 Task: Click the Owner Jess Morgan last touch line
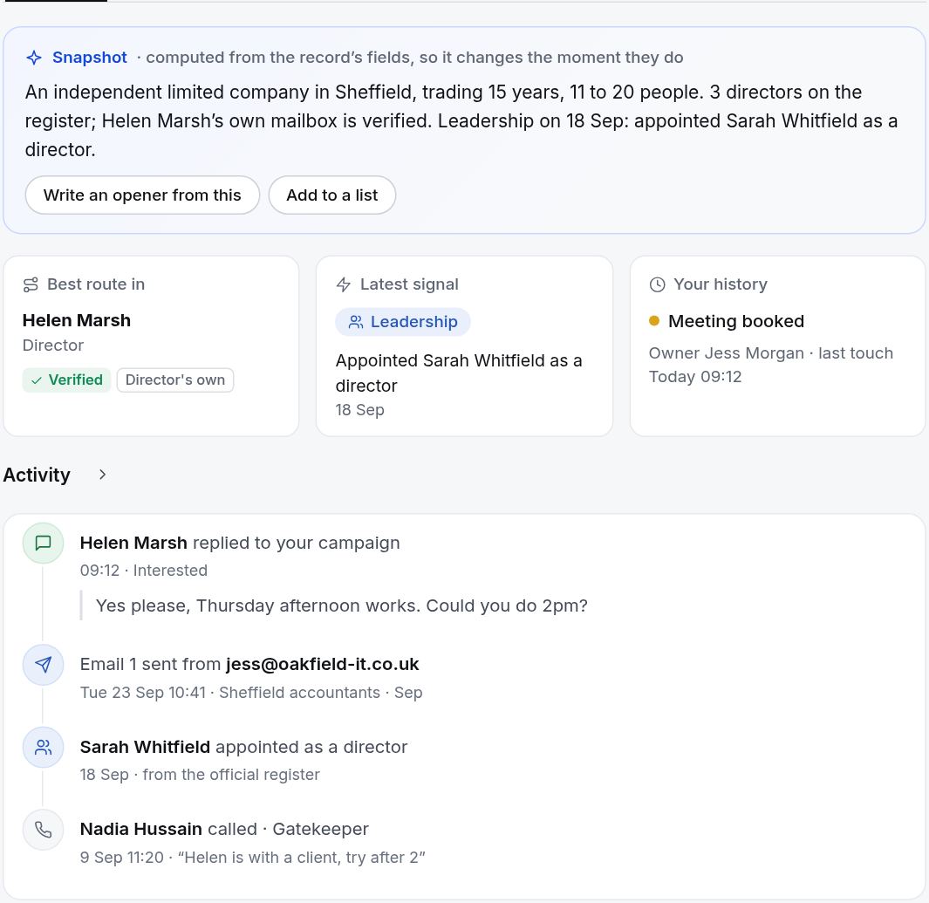[x=771, y=365]
